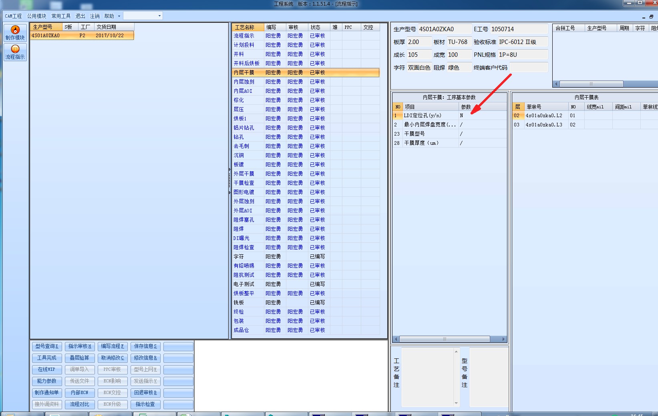This screenshot has height=416, width=658.
Task: Select the 图形电镀 process row
Action: 306,192
